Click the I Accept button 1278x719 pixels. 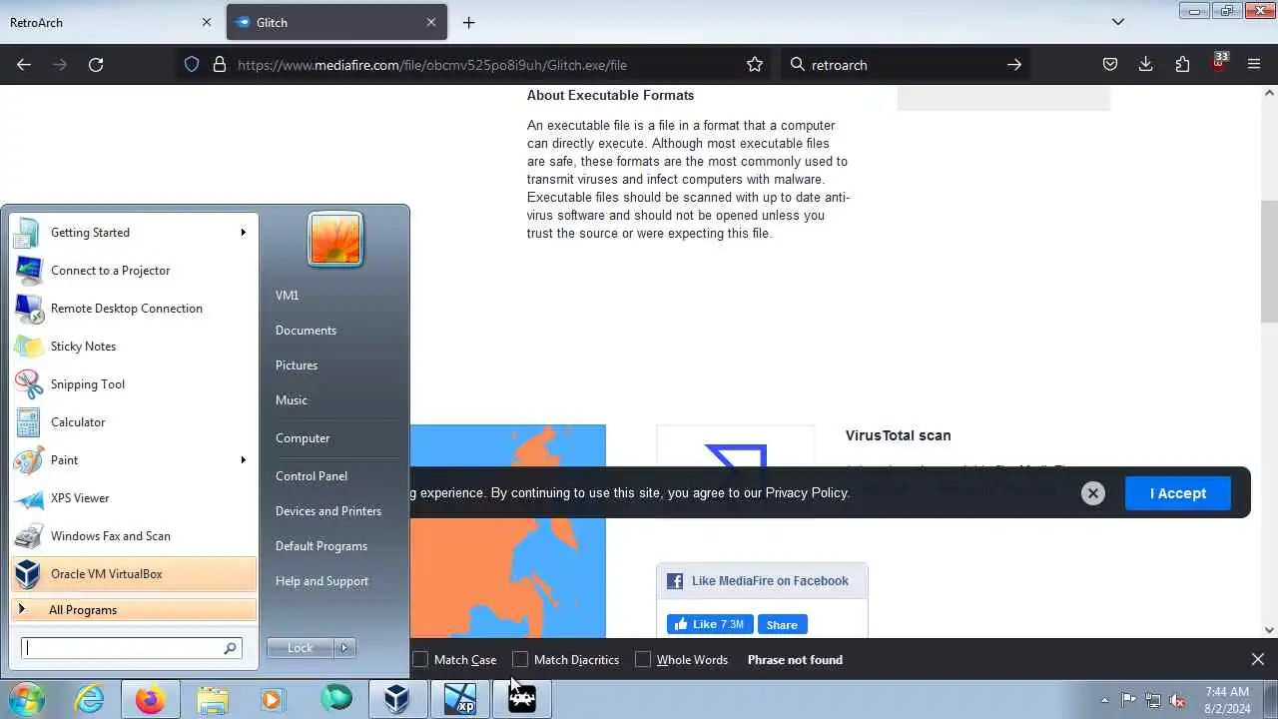[1177, 493]
